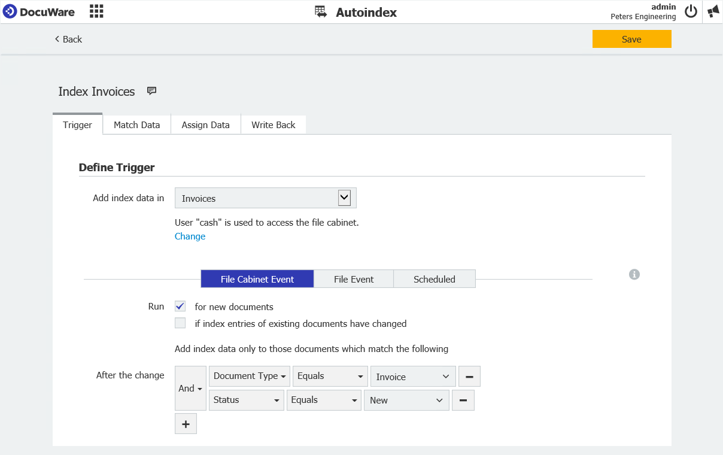Click the info icon near the event tabs
The height and width of the screenshot is (455, 723).
click(x=634, y=275)
